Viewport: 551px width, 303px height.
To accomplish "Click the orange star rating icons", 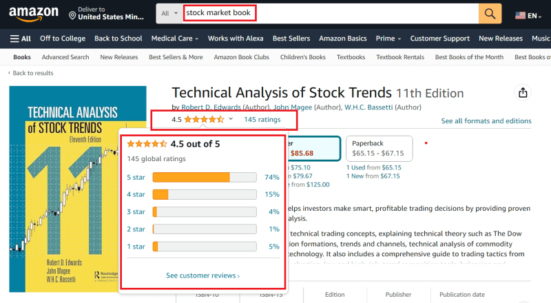I will click(203, 119).
